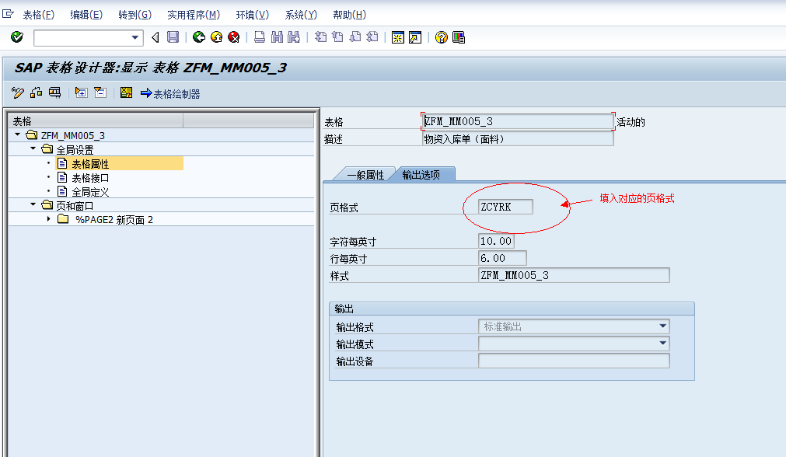The image size is (786, 457).
Task: Click the Generate Shortcut icon
Action: (415, 37)
